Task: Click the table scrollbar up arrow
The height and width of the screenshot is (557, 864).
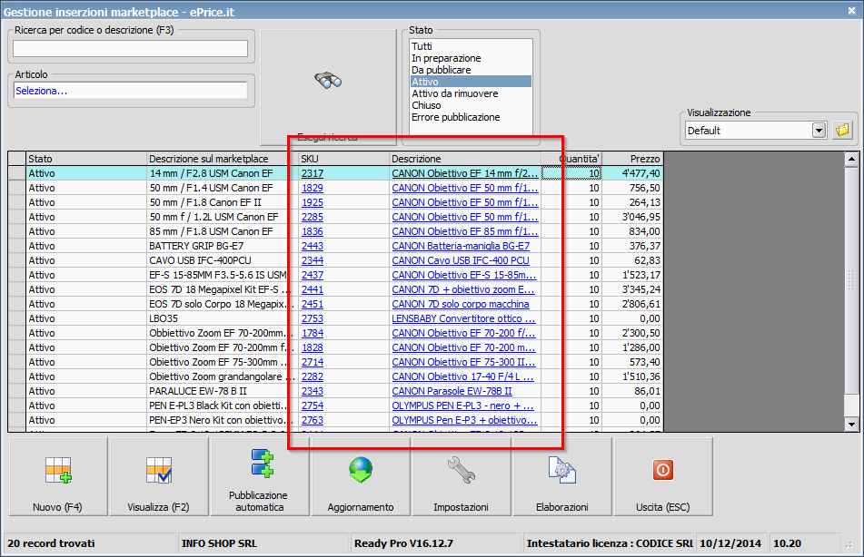Action: click(852, 160)
